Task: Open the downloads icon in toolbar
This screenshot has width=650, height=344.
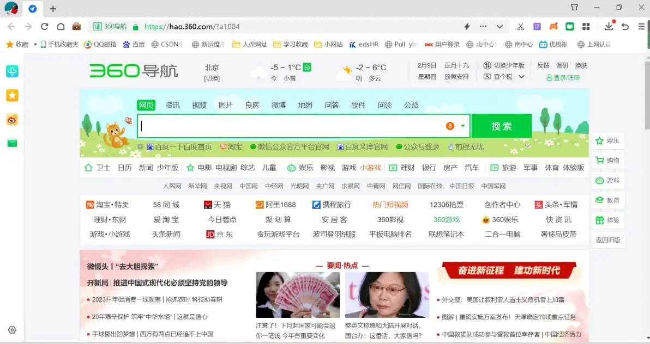Action: (609, 26)
